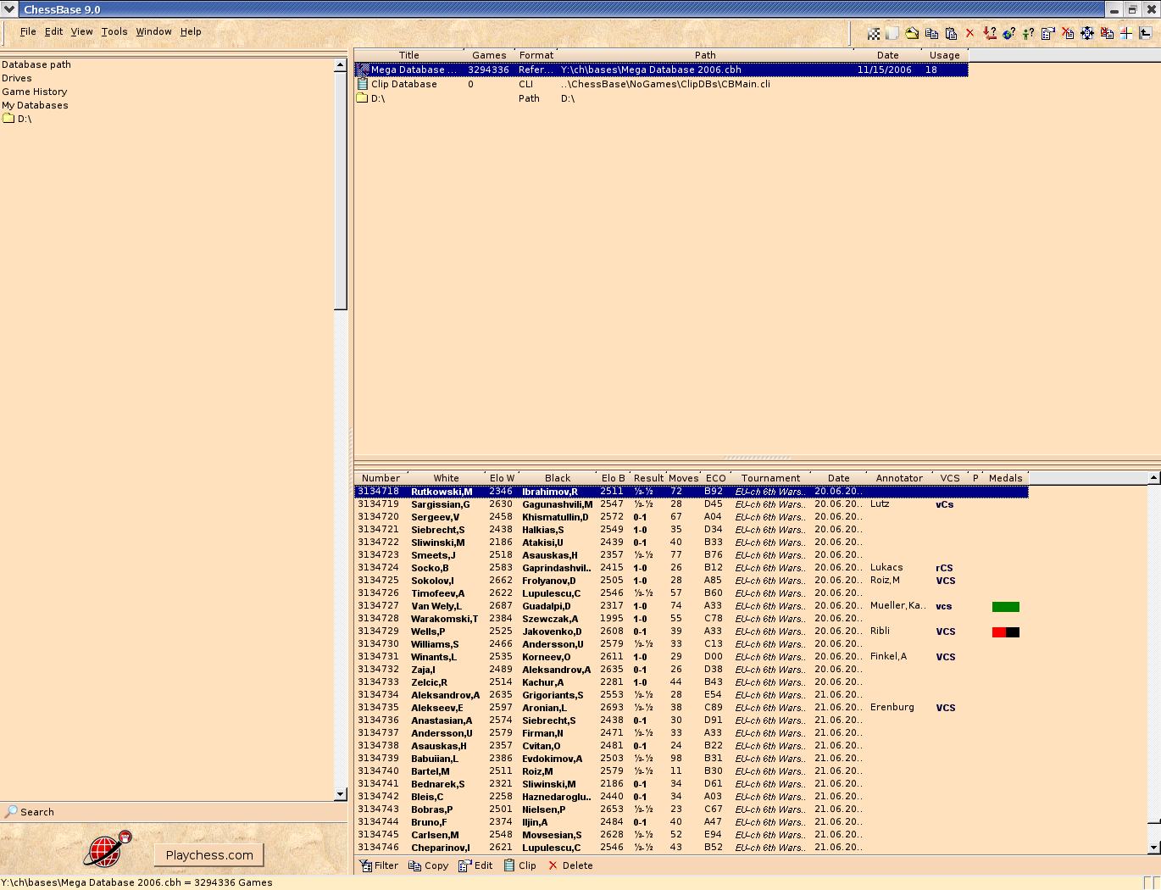Image resolution: width=1161 pixels, height=890 pixels.
Task: Click the properties list toolbar icon
Action: click(1048, 33)
